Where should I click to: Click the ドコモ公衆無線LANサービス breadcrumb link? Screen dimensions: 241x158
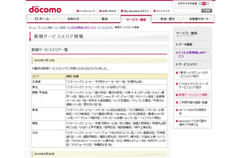tap(82, 27)
